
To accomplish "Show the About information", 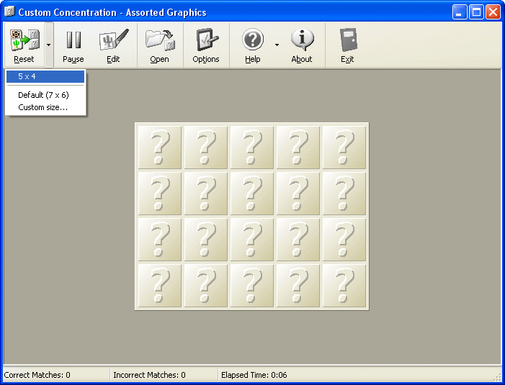I will pos(302,45).
